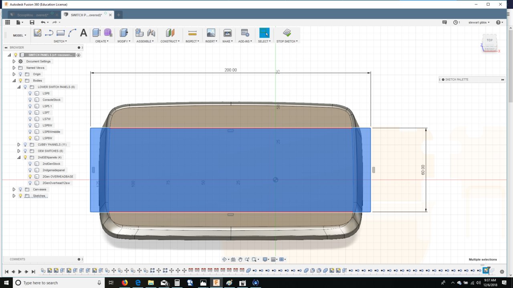
Task: Collapse the Bodies folder
Action: [x=14, y=80]
